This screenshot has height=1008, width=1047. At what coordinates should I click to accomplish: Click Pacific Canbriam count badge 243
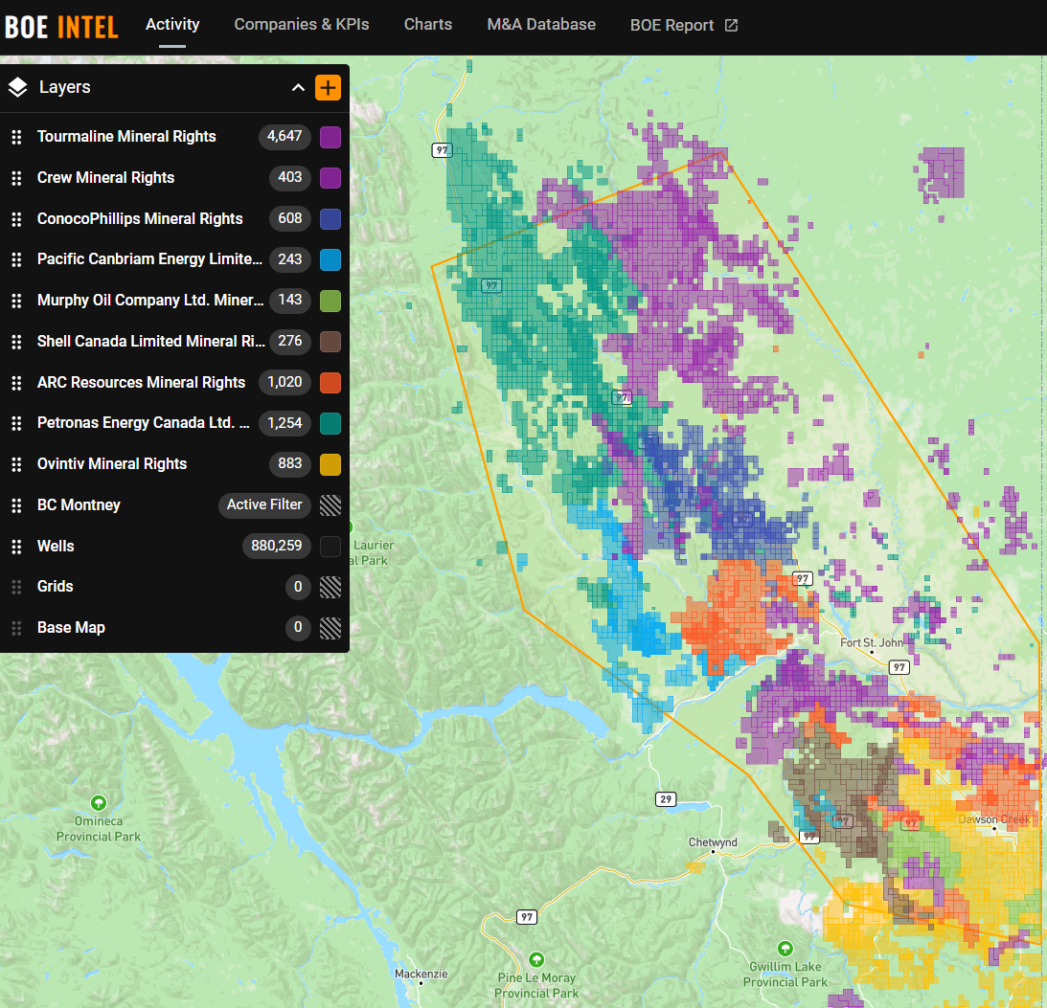pyautogui.click(x=290, y=259)
